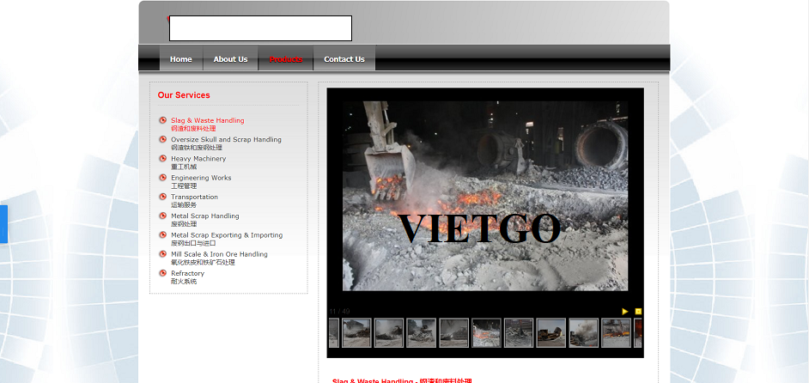Screen dimensions: 809x383
Task: Select the Products navigation tab
Action: [x=286, y=59]
